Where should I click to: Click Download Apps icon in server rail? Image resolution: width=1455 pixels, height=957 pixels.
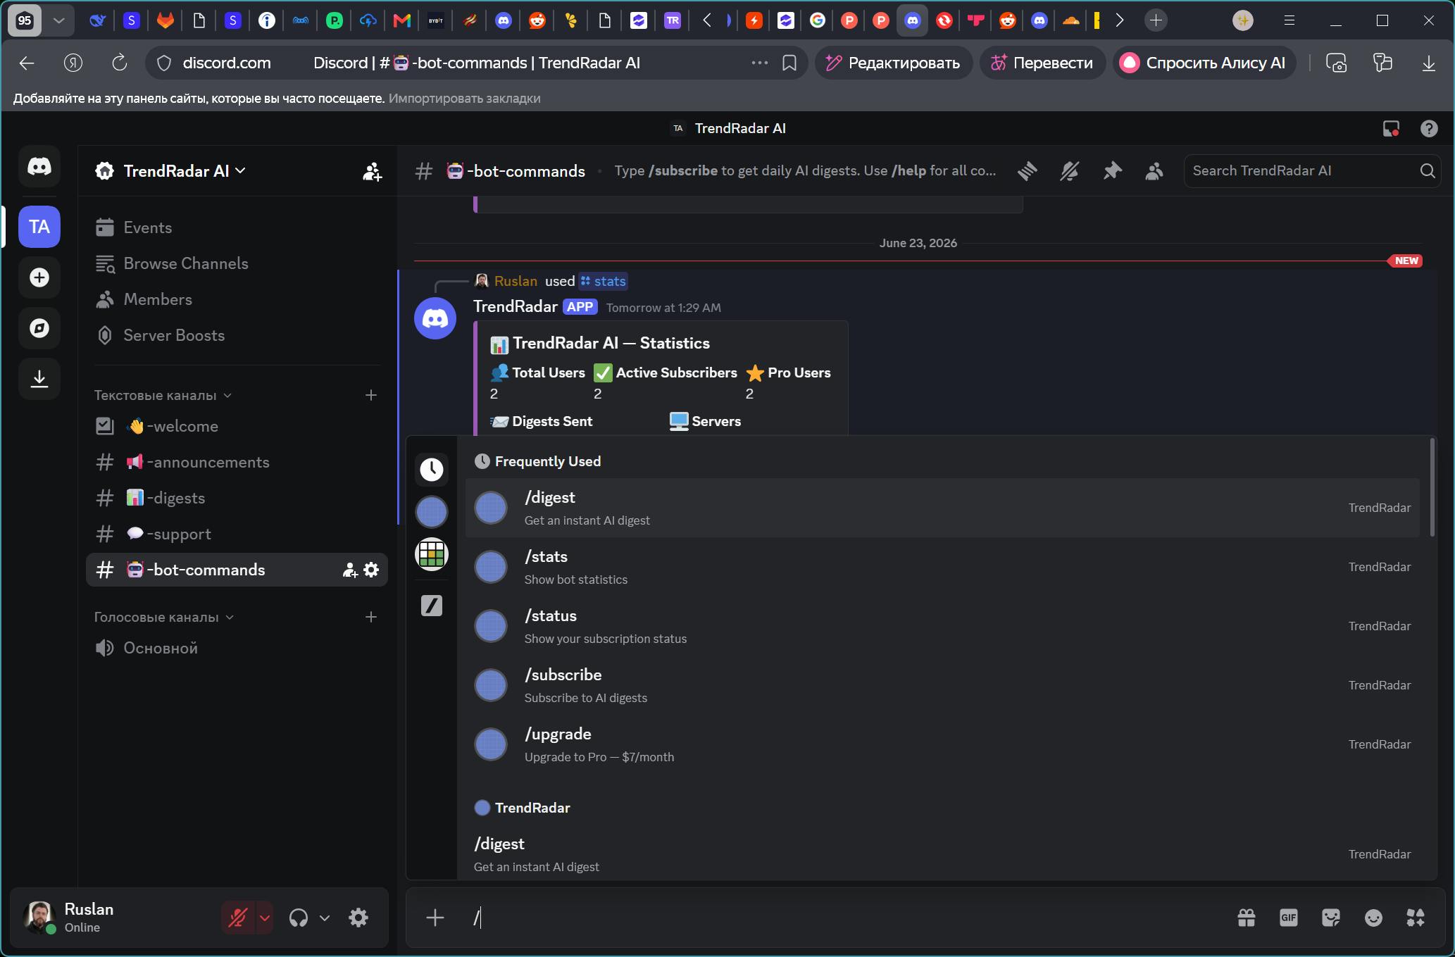click(x=39, y=379)
